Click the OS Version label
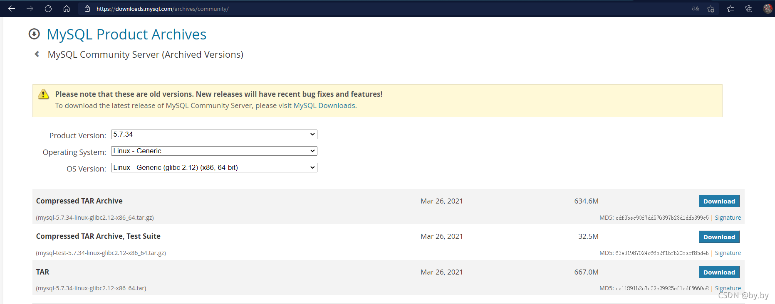 (x=87, y=169)
